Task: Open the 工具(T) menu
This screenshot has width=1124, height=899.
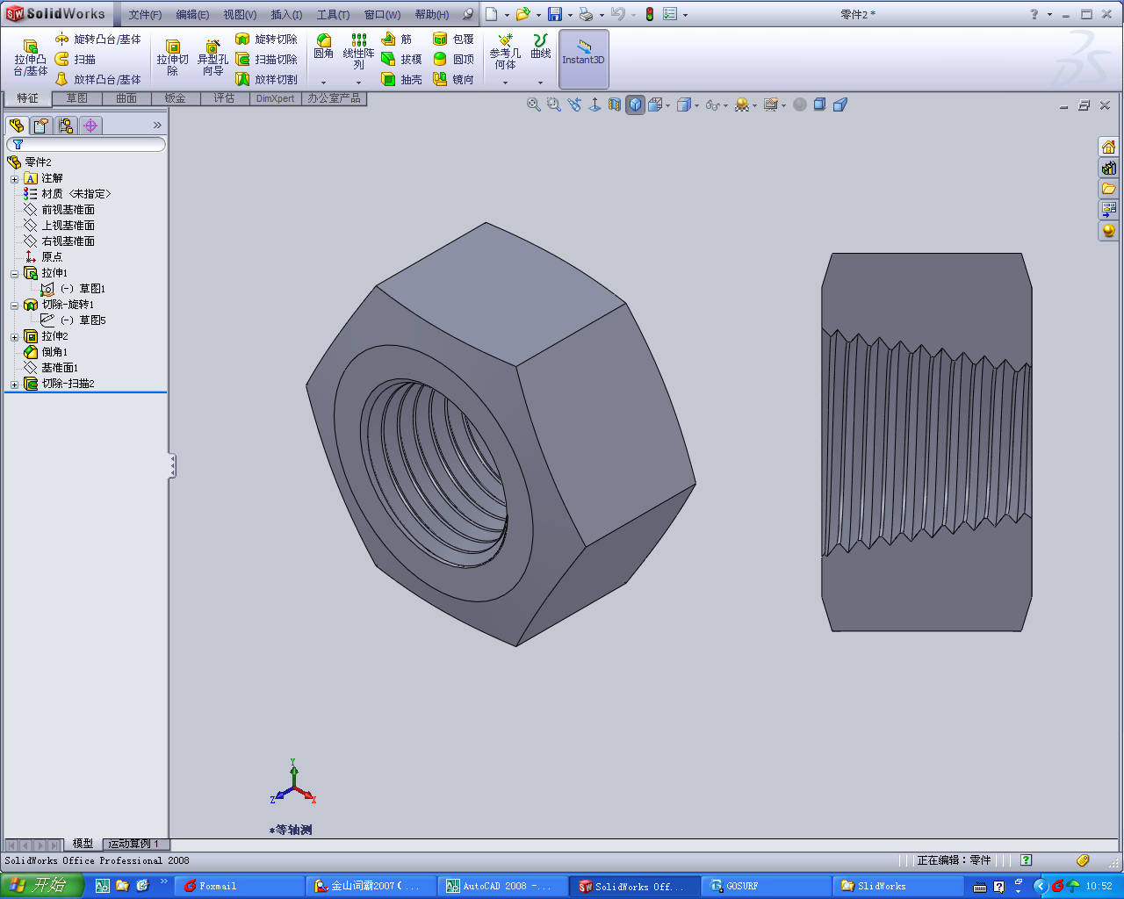Action: pyautogui.click(x=333, y=14)
